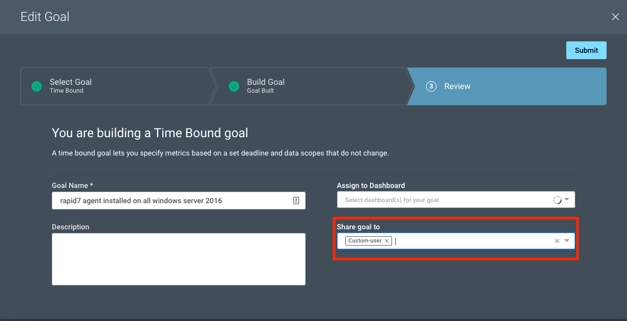
Task: Close the Edit Goal dialog
Action: pyautogui.click(x=615, y=17)
